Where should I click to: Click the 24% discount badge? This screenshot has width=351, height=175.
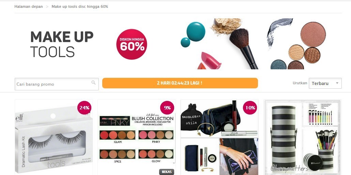click(85, 108)
